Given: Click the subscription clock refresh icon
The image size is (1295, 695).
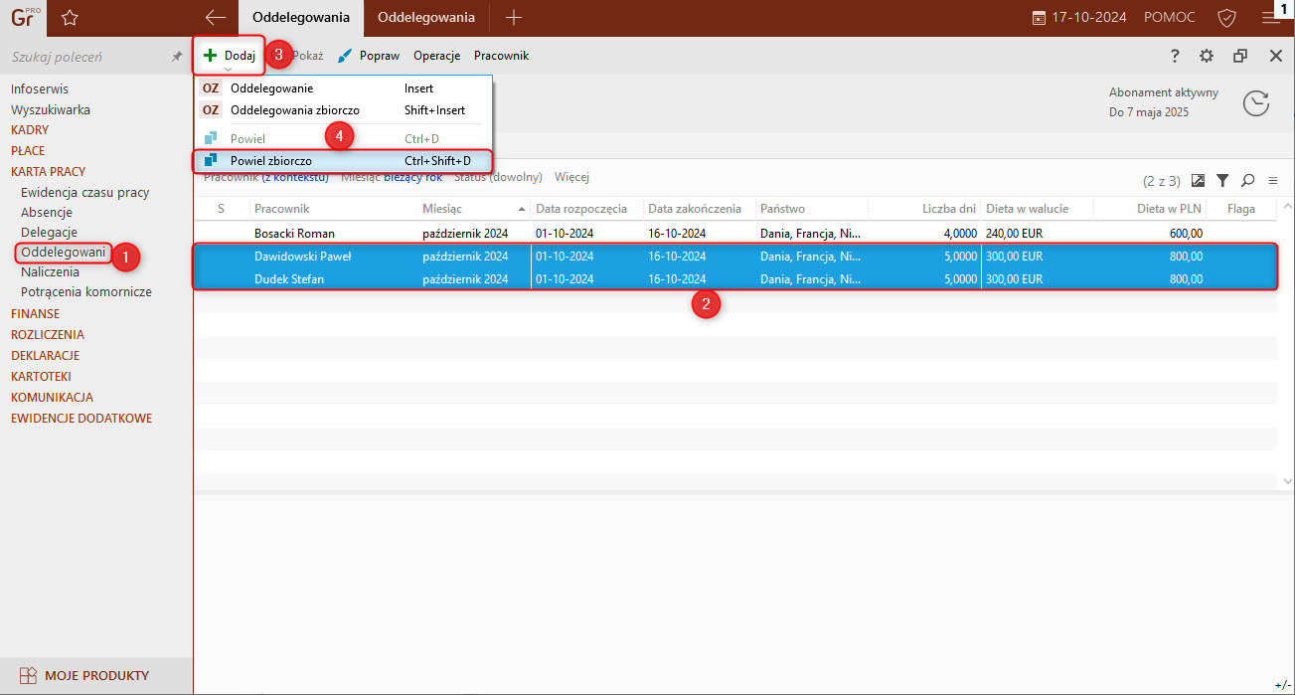Looking at the screenshot, I should [1256, 102].
